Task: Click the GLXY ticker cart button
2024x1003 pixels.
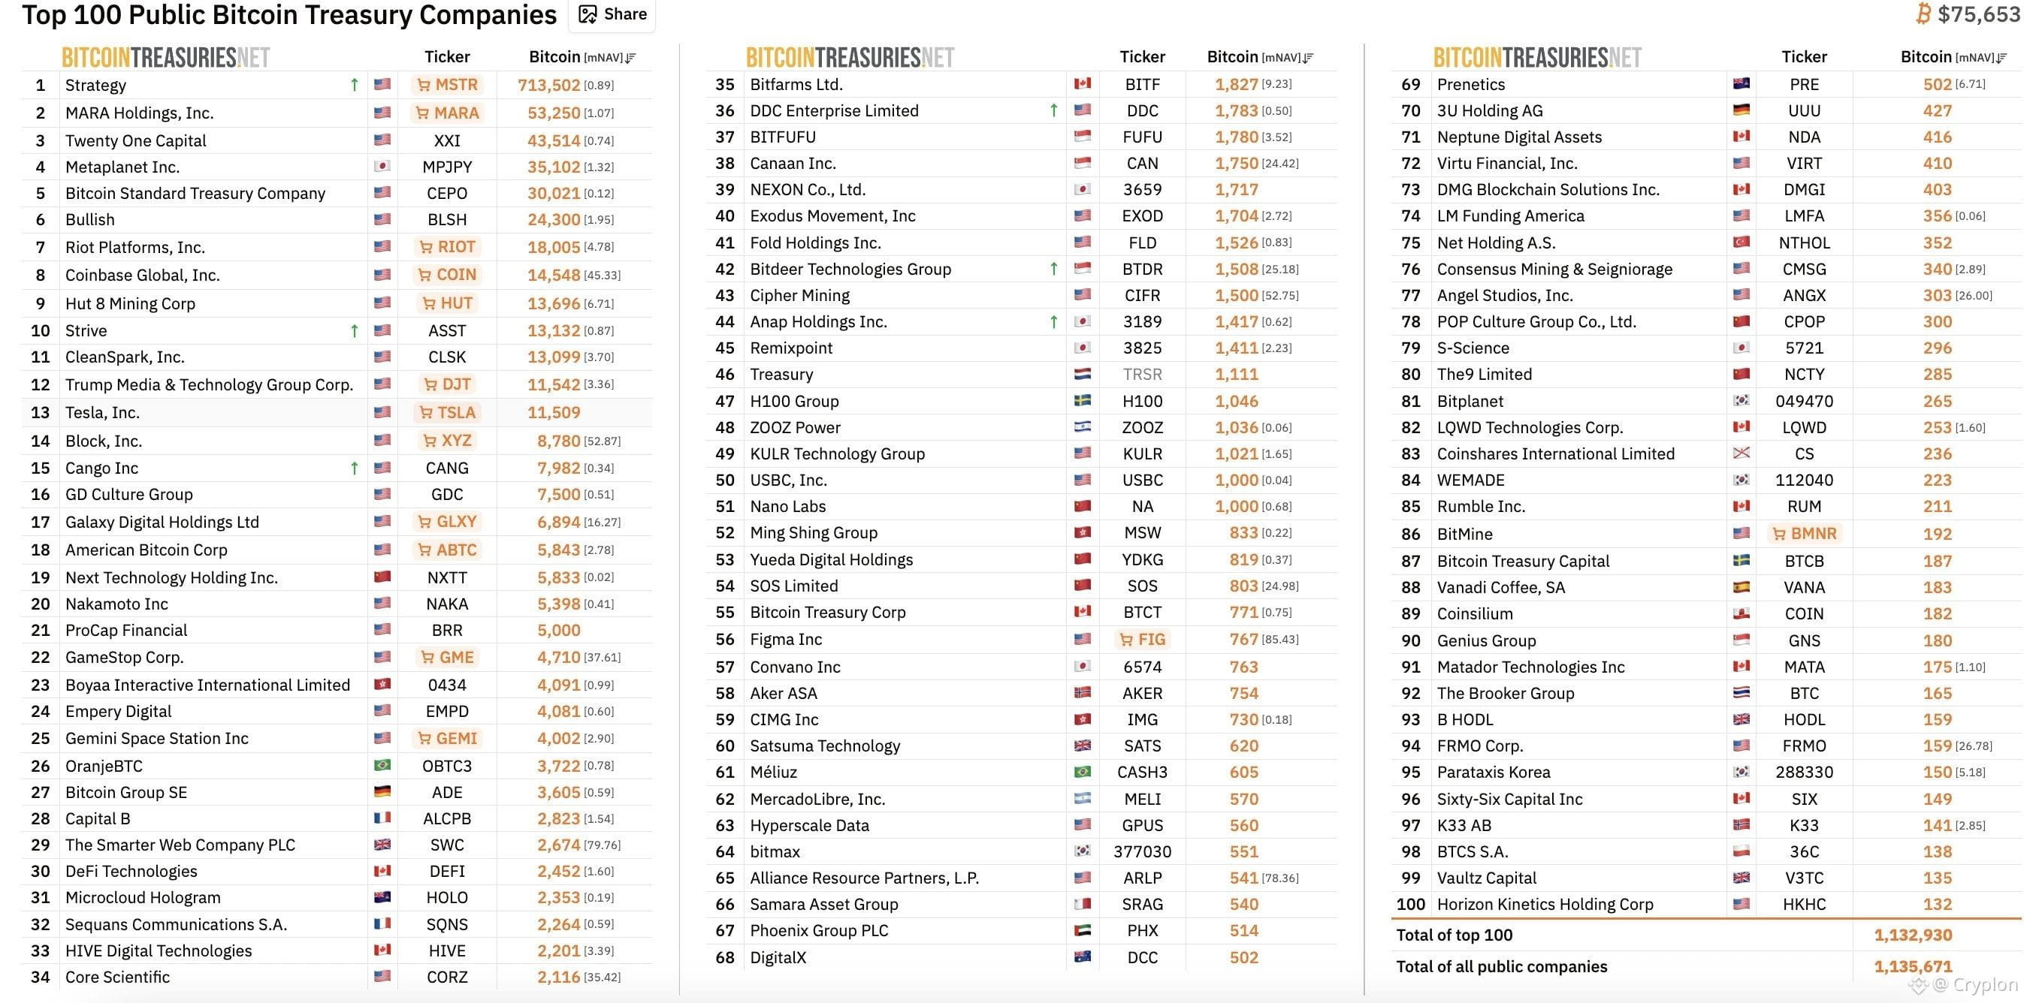Action: click(447, 522)
